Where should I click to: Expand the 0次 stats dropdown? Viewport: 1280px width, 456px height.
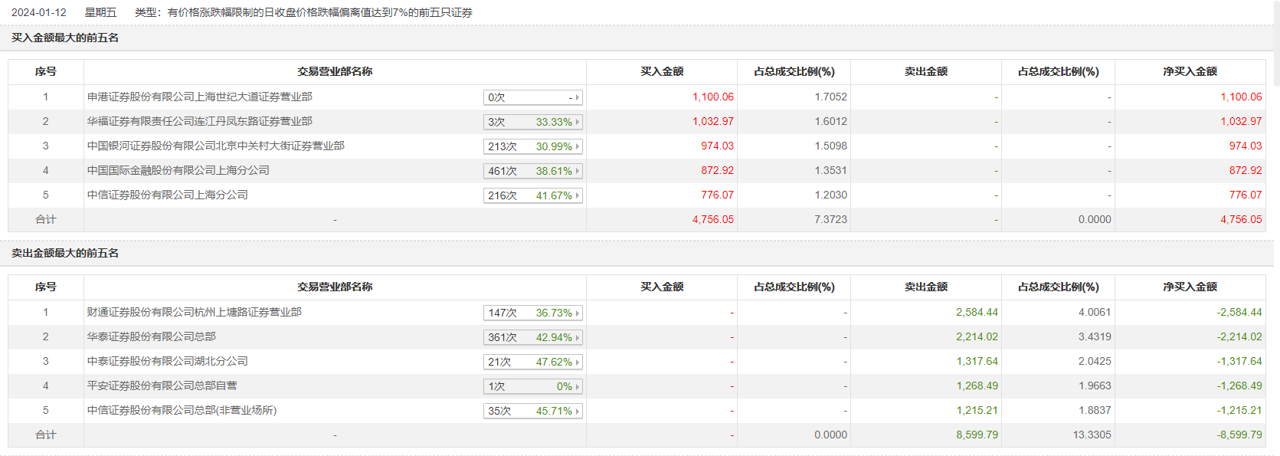click(533, 97)
